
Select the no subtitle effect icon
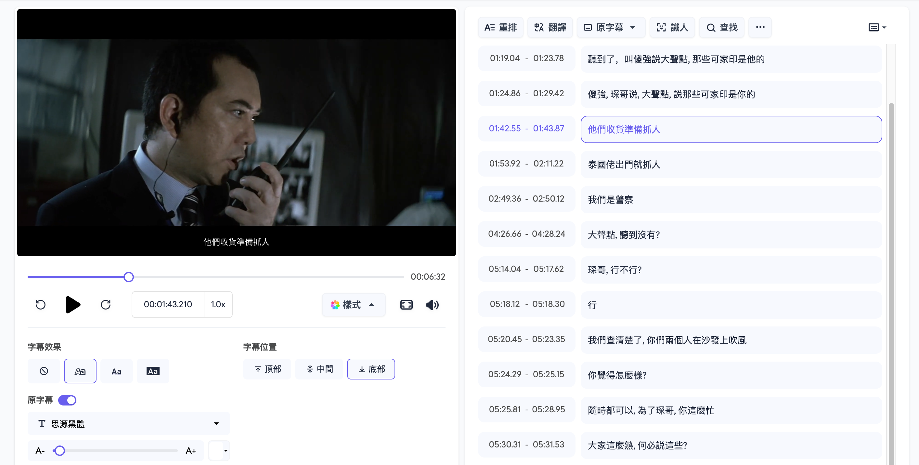pyautogui.click(x=44, y=371)
